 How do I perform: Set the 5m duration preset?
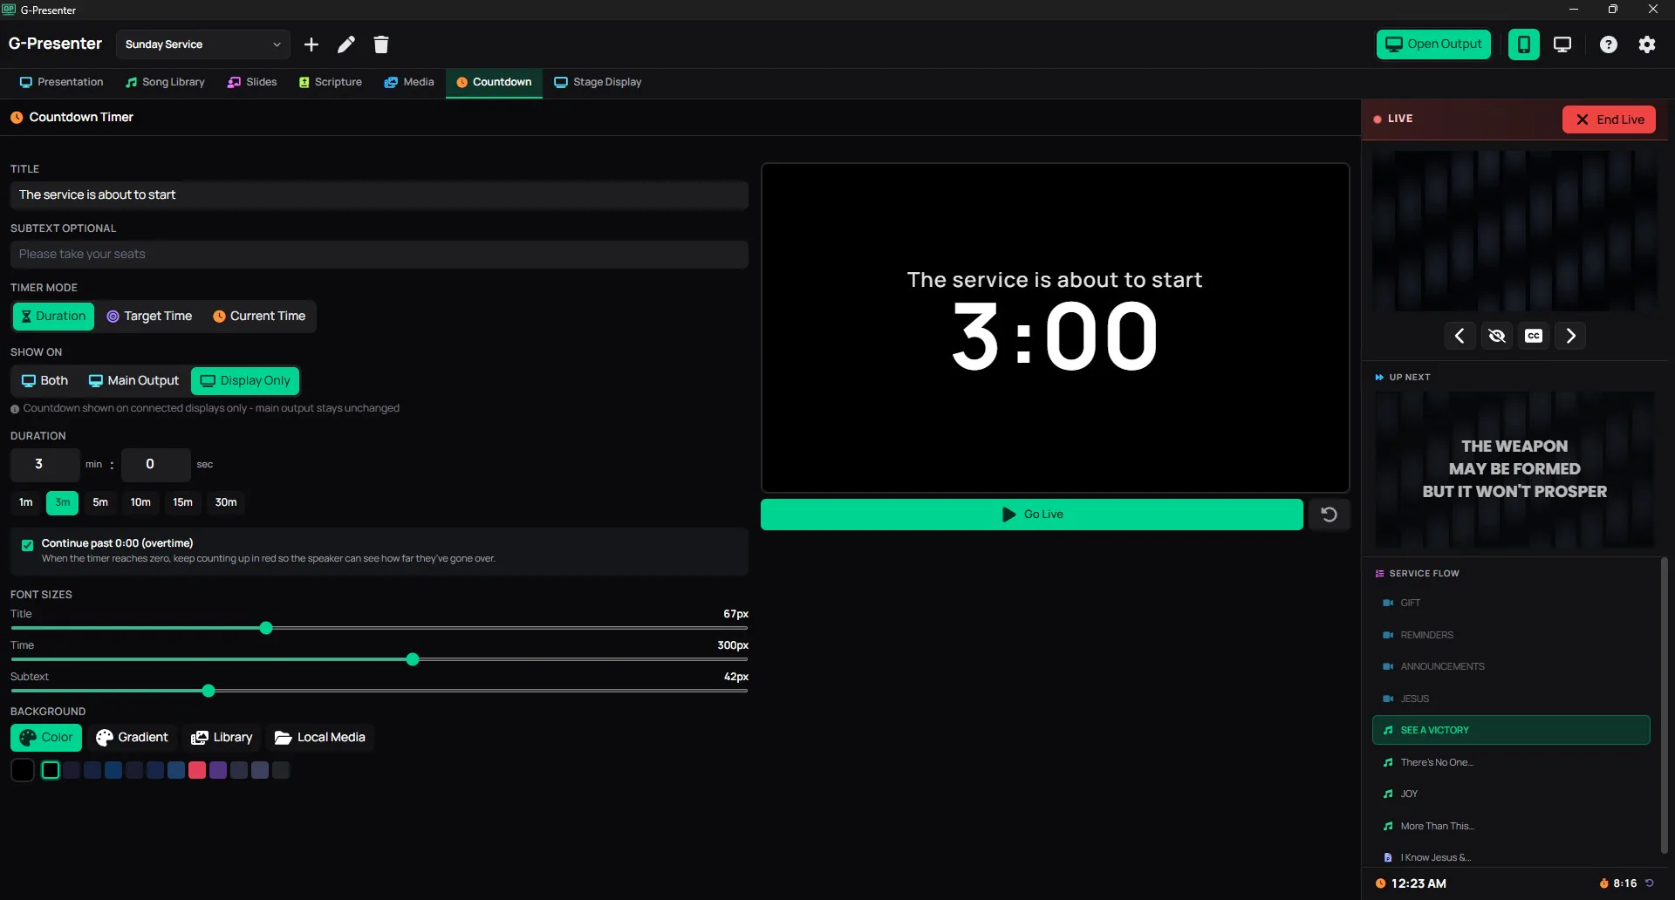[100, 502]
